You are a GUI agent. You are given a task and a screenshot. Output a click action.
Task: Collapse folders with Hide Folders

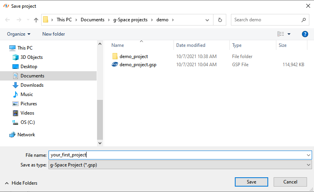(x=21, y=183)
